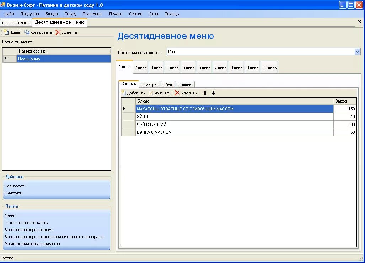
Task: Switch to the 10 день tab
Action: pos(269,67)
